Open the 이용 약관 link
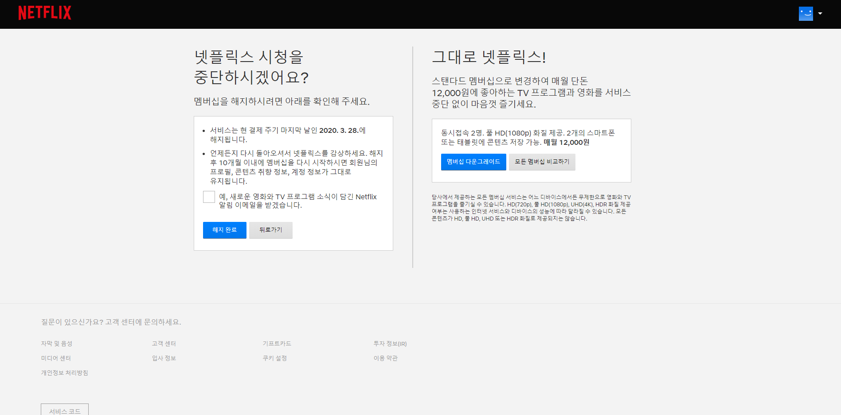The height and width of the screenshot is (415, 841). tap(386, 358)
